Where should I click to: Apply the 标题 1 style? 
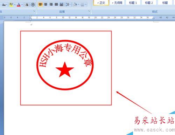pos(133,2)
